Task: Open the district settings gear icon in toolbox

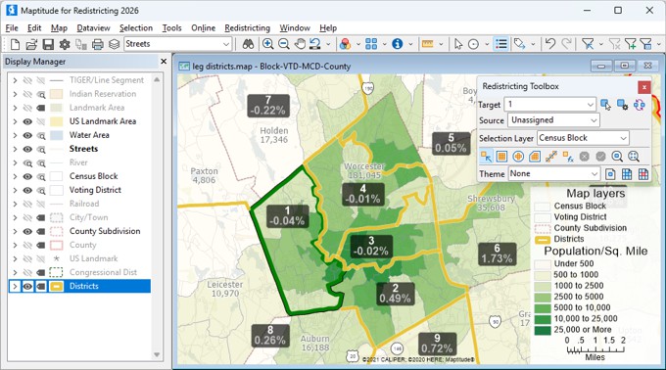Action: pos(622,105)
